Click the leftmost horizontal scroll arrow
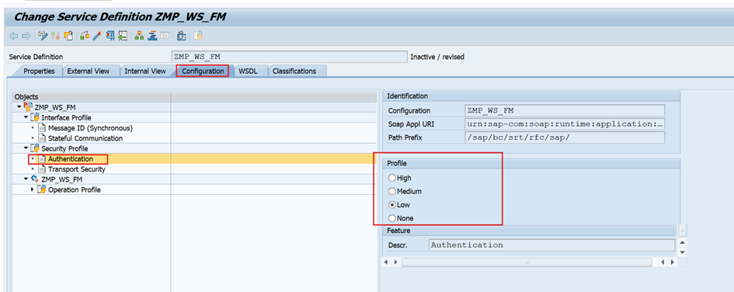 pyautogui.click(x=386, y=262)
